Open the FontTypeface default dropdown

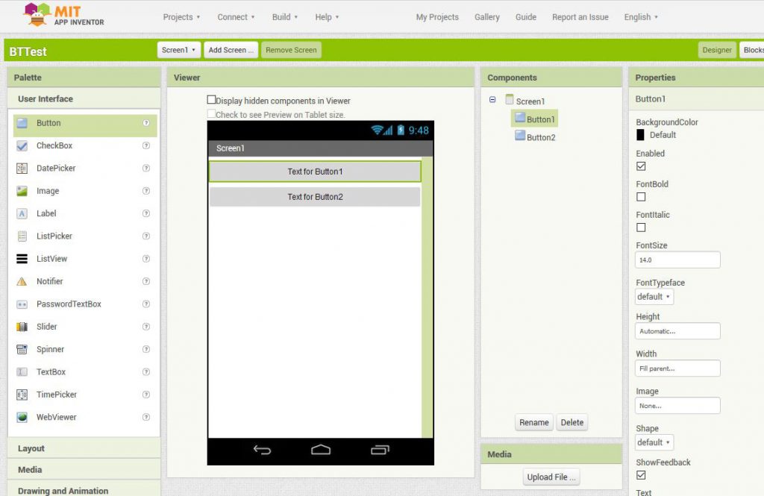pos(654,297)
